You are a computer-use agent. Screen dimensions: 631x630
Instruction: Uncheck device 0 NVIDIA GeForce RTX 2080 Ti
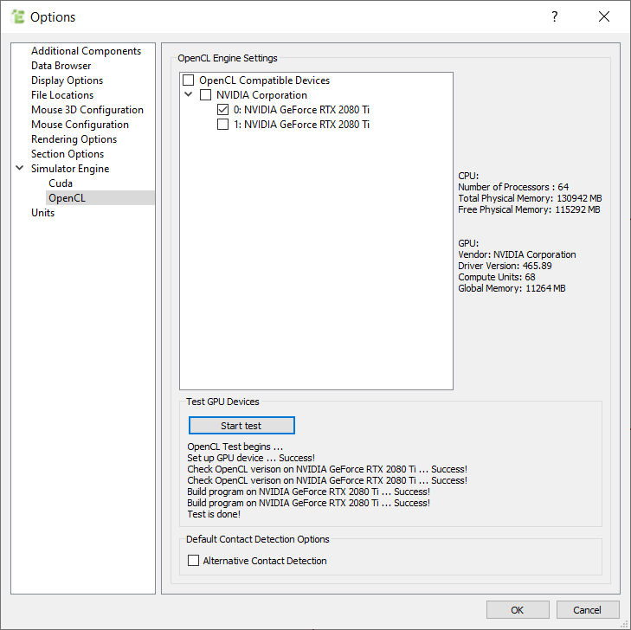pos(222,110)
